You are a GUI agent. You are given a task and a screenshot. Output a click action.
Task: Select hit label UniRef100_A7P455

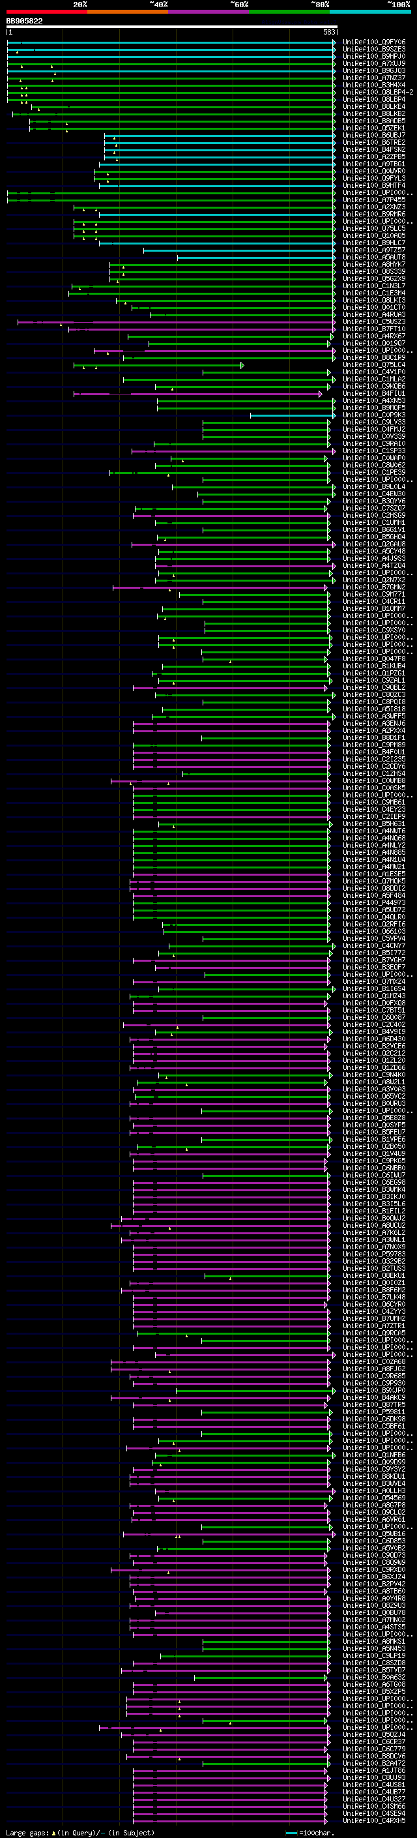tap(373, 200)
